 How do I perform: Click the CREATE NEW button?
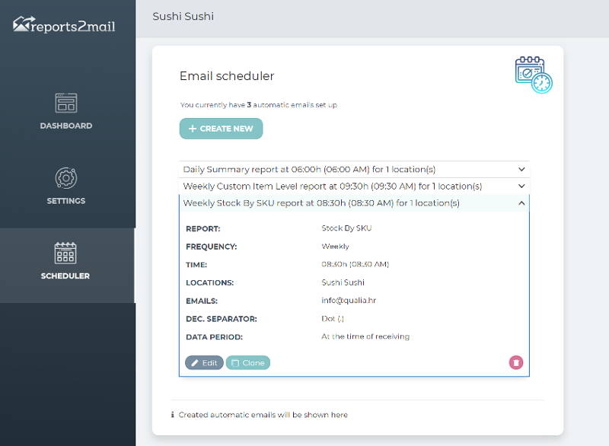point(221,129)
